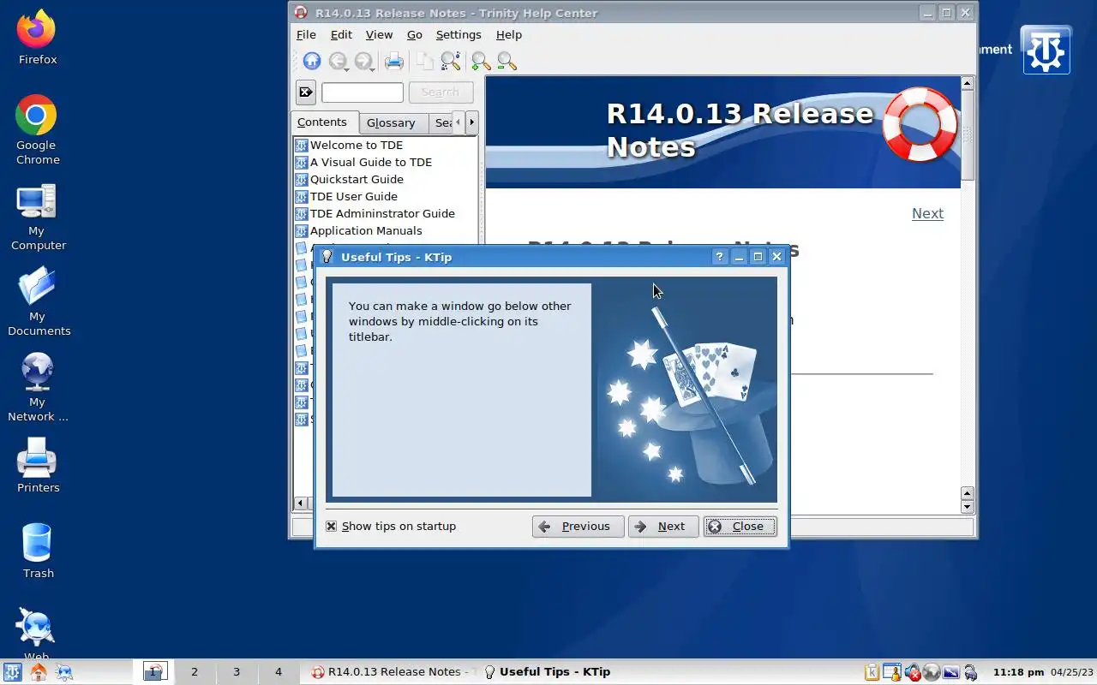
Task: Open TDE User Guide entry
Action: 353,197
